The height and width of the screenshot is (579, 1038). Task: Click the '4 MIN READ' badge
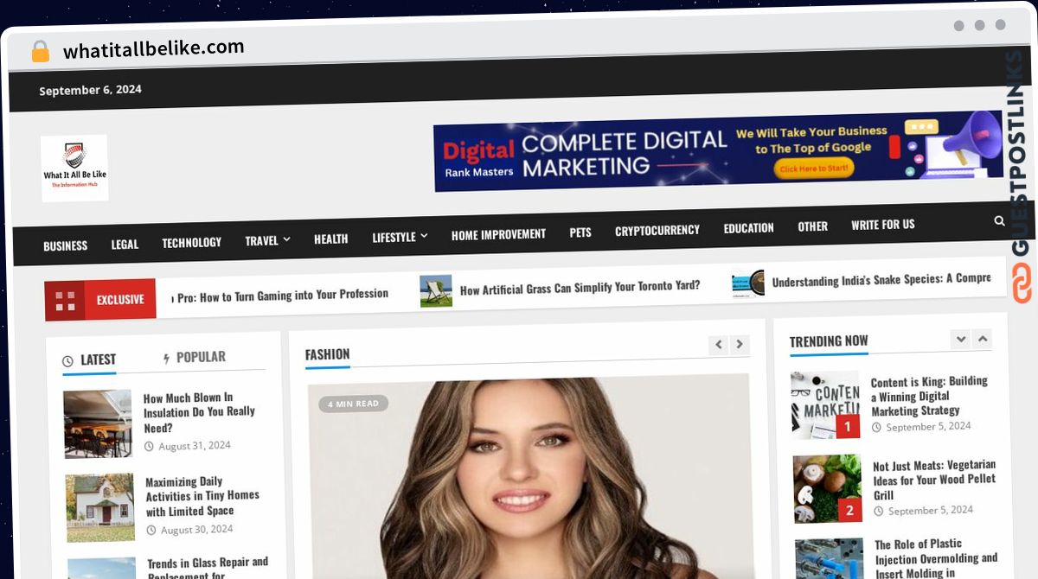pos(353,404)
